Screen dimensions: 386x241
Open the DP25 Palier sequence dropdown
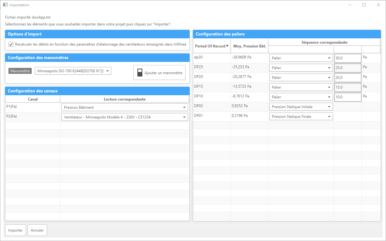point(301,68)
